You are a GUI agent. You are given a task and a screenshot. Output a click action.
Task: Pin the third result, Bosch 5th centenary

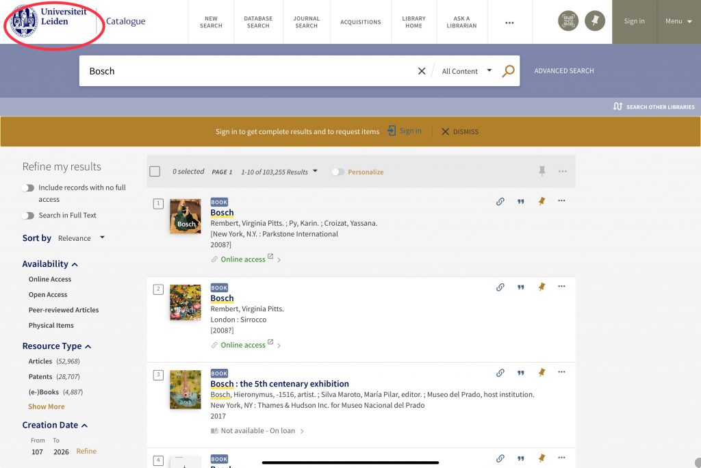coord(541,373)
